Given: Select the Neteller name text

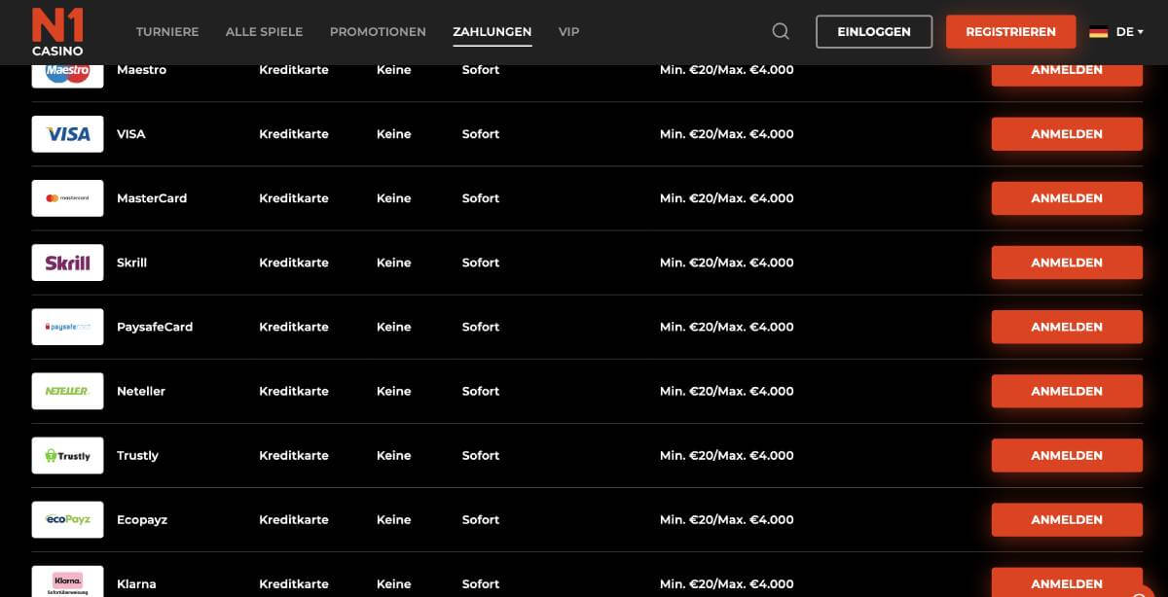Looking at the screenshot, I should (x=141, y=391).
